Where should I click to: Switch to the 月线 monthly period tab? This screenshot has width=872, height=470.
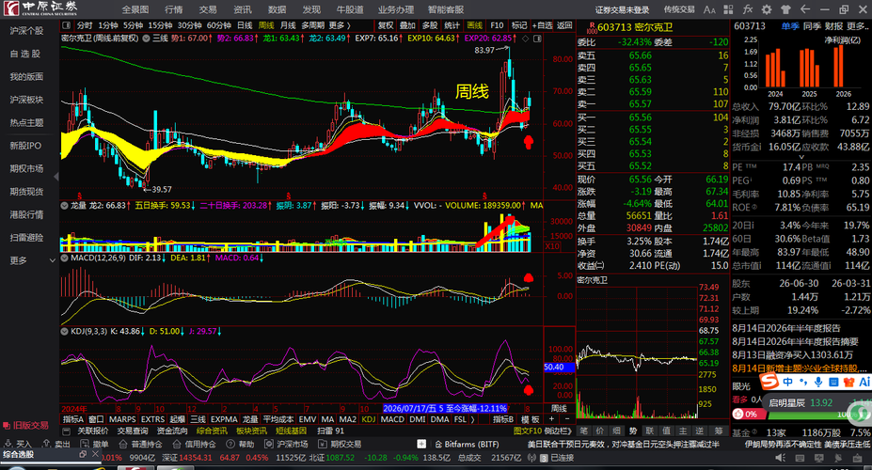(288, 25)
